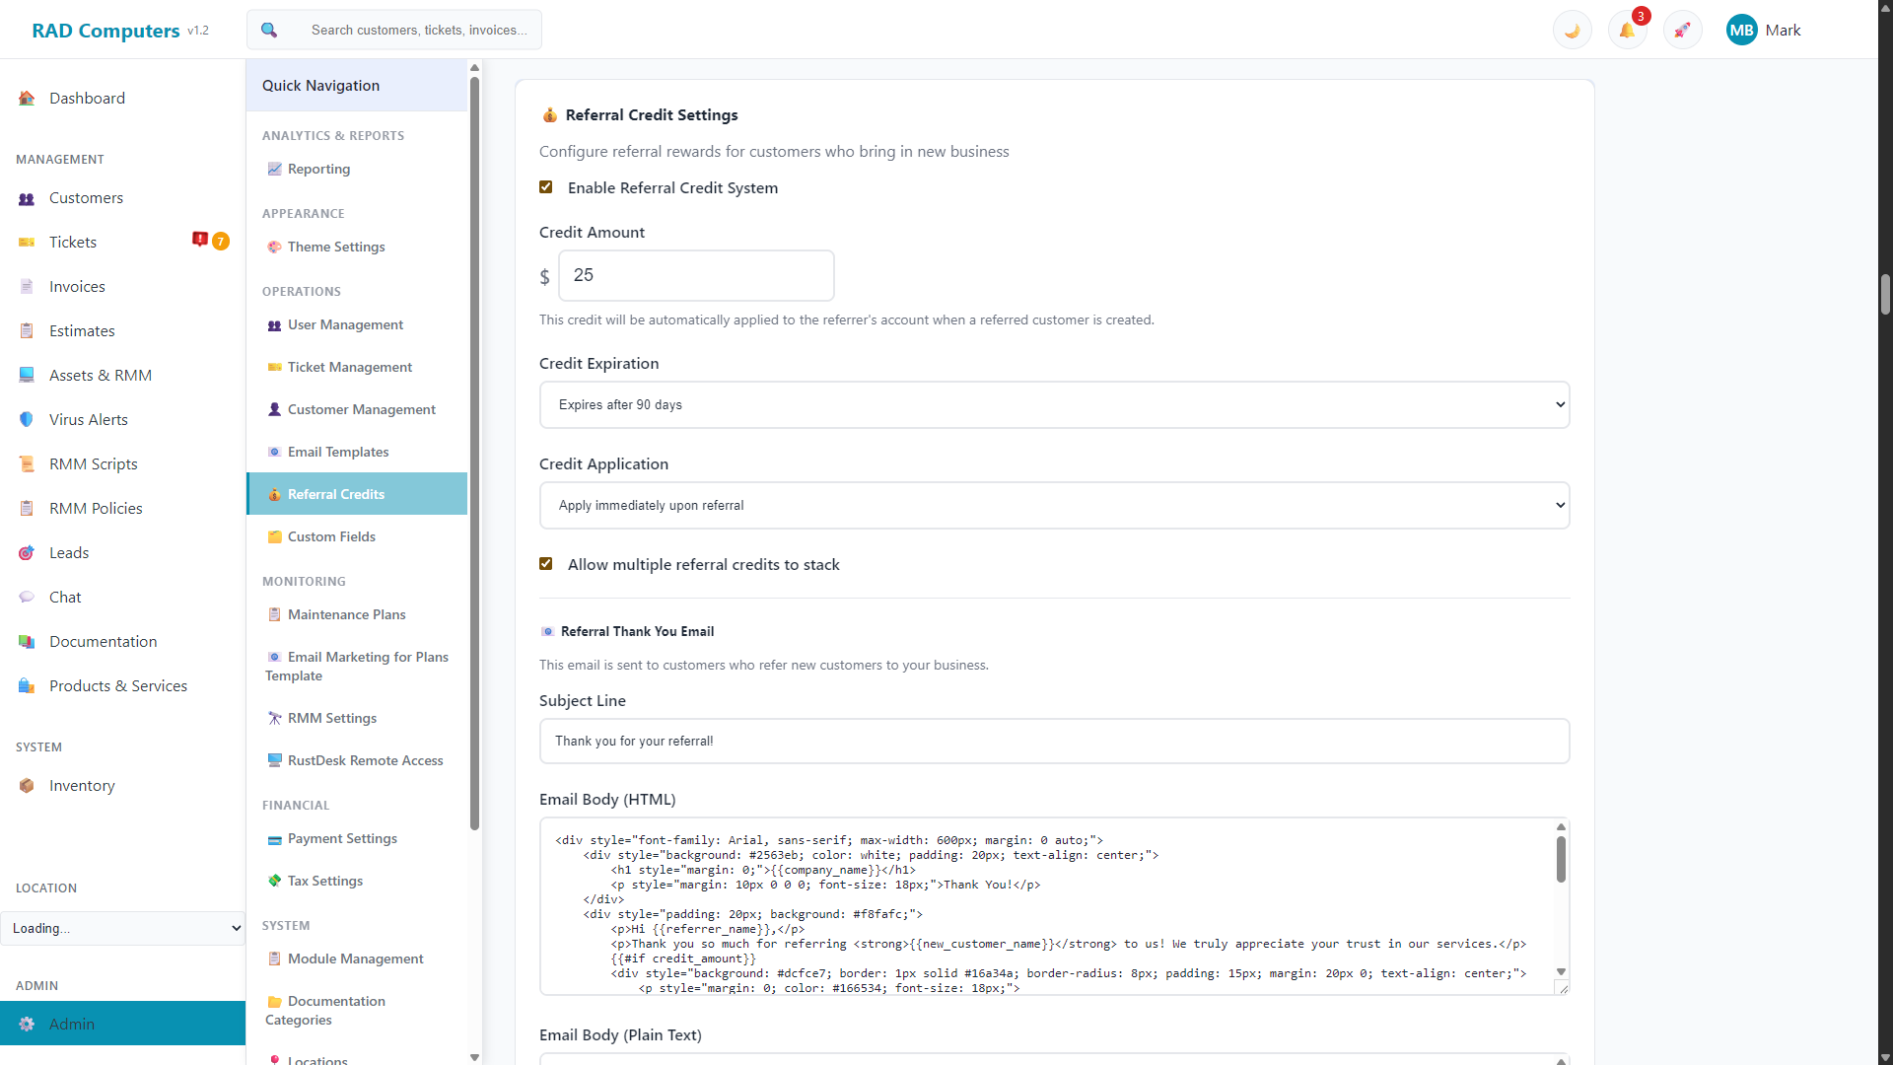Image resolution: width=1893 pixels, height=1065 pixels.
Task: Go to Email Templates page
Action: pyautogui.click(x=338, y=452)
